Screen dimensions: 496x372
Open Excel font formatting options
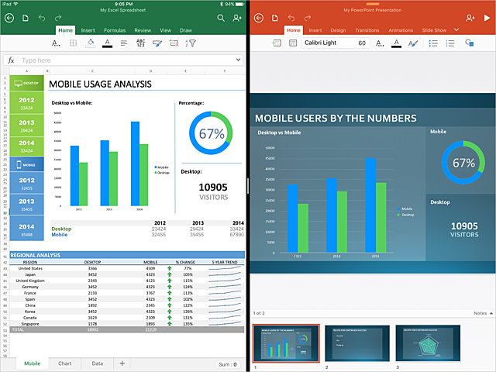click(56, 43)
